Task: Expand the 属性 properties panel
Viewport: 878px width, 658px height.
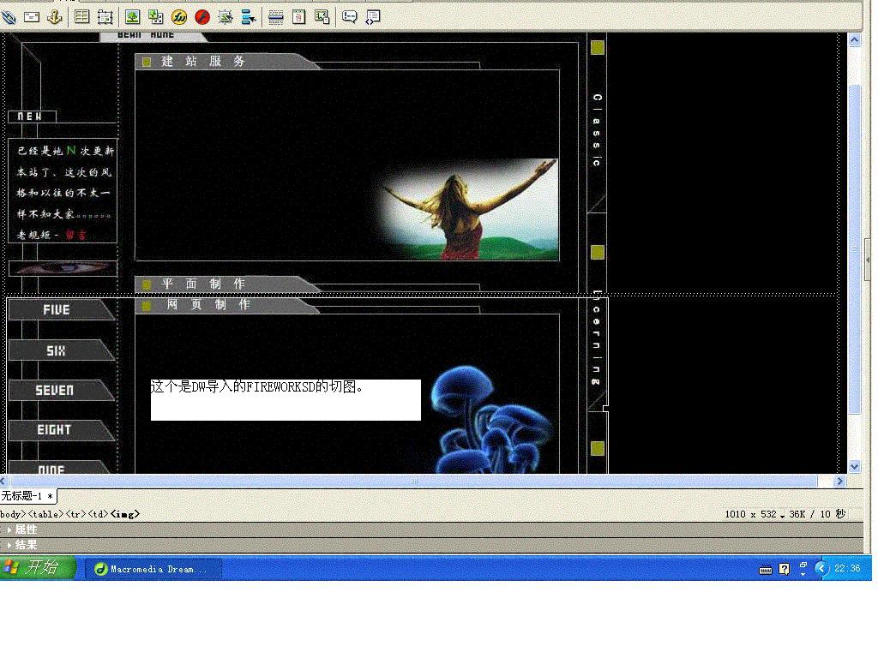Action: [x=26, y=529]
